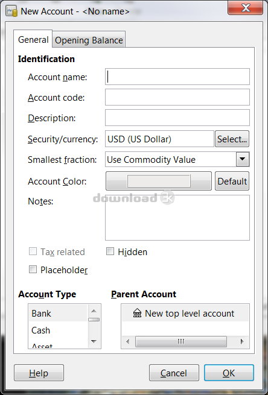Open the Account Color picker swatch
The height and width of the screenshot is (395, 268).
pyautogui.click(x=159, y=181)
